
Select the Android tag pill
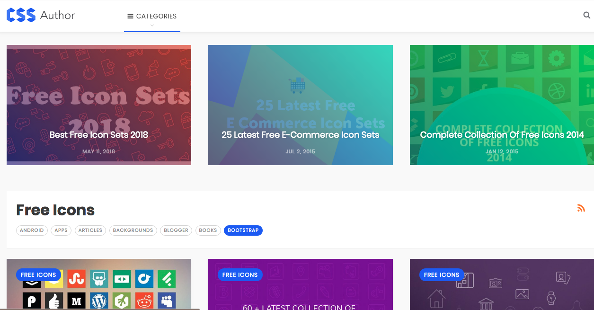[x=32, y=230]
